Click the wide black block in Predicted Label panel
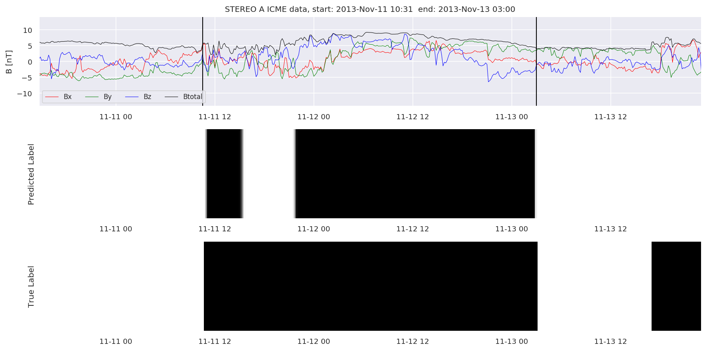The height and width of the screenshot is (351, 707). pyautogui.click(x=415, y=174)
